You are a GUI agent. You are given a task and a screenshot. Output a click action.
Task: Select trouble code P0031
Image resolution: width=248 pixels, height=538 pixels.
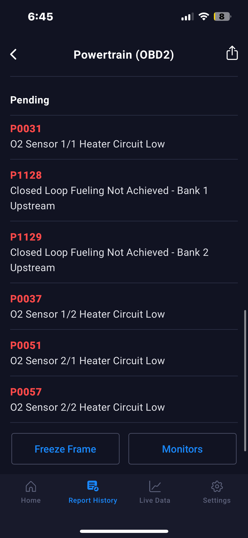pos(26,129)
